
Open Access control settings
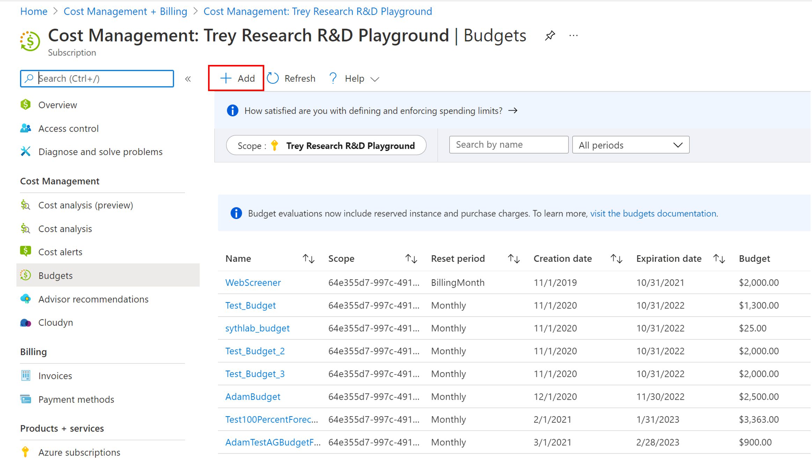(x=68, y=128)
